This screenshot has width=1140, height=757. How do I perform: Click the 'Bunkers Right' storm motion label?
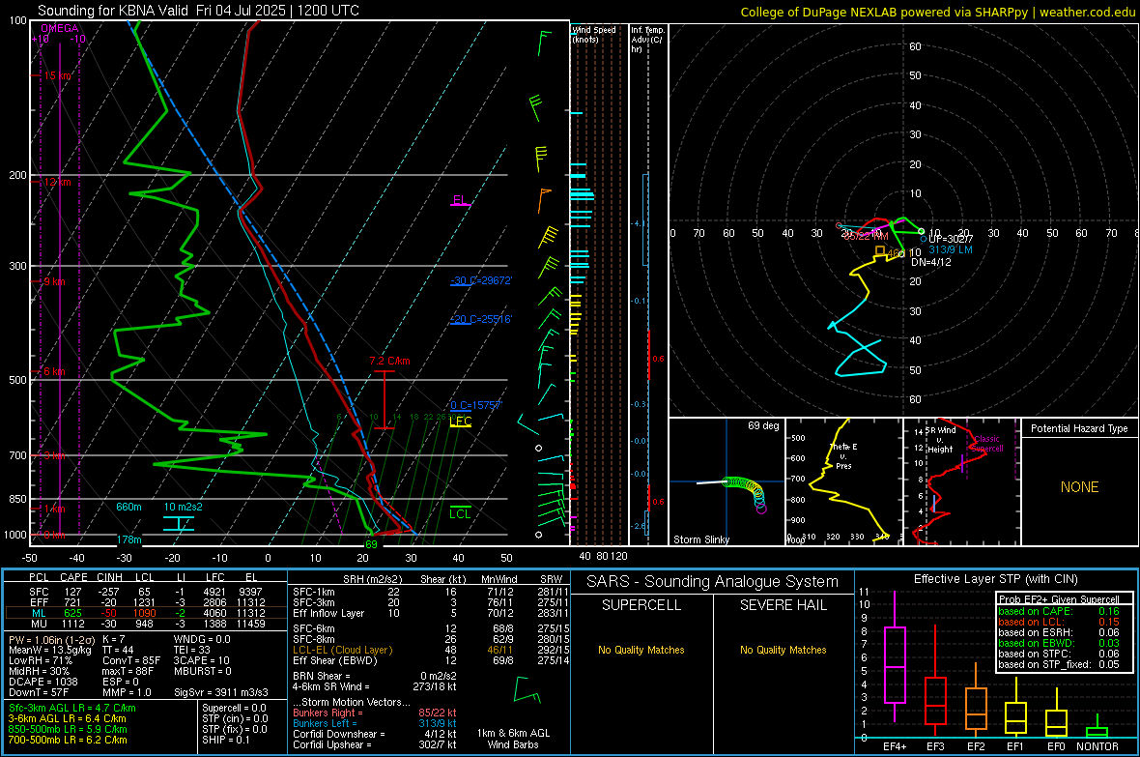(x=328, y=713)
